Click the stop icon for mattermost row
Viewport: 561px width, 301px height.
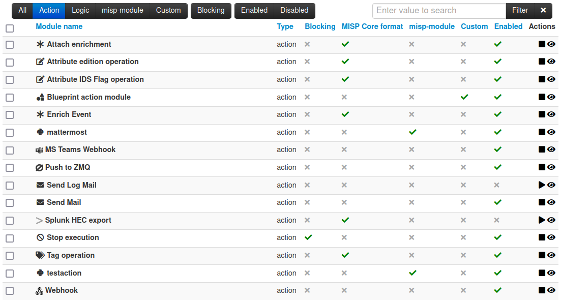(542, 132)
